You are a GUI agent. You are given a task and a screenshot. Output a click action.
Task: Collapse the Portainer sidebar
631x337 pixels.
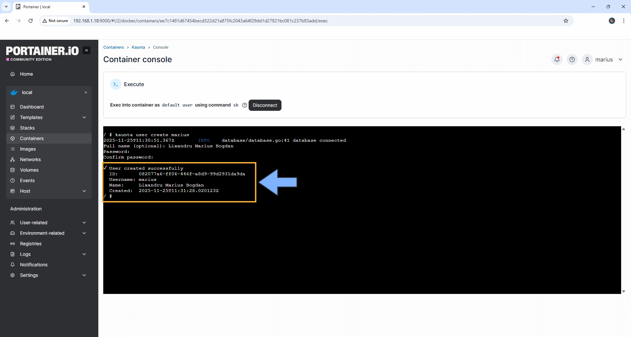tap(86, 50)
